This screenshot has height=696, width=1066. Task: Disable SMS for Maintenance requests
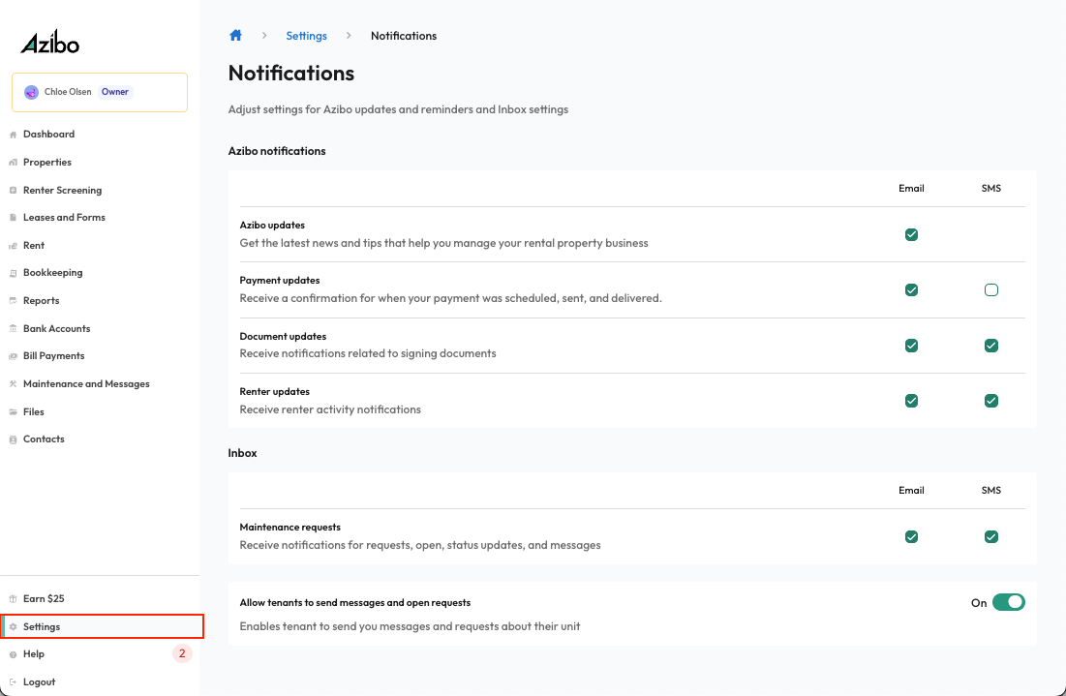pos(991,537)
